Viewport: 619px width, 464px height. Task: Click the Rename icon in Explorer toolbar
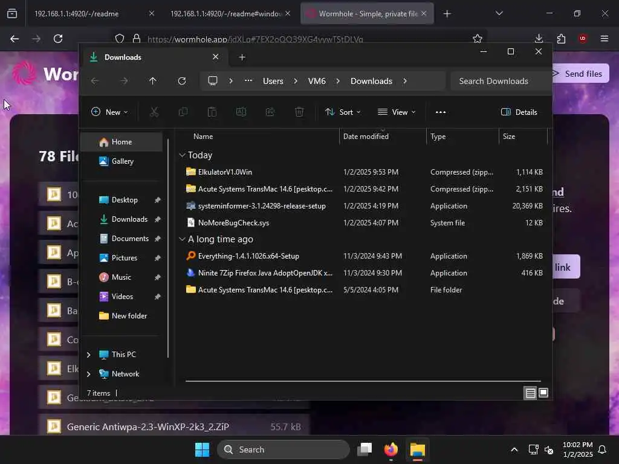tap(241, 112)
